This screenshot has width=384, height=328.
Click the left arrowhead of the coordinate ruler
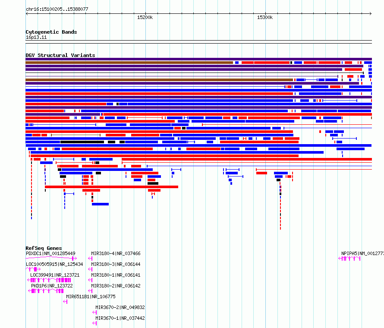[27, 13]
